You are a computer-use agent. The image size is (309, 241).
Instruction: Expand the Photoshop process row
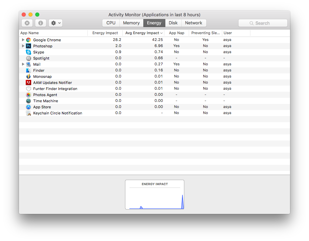(23, 46)
